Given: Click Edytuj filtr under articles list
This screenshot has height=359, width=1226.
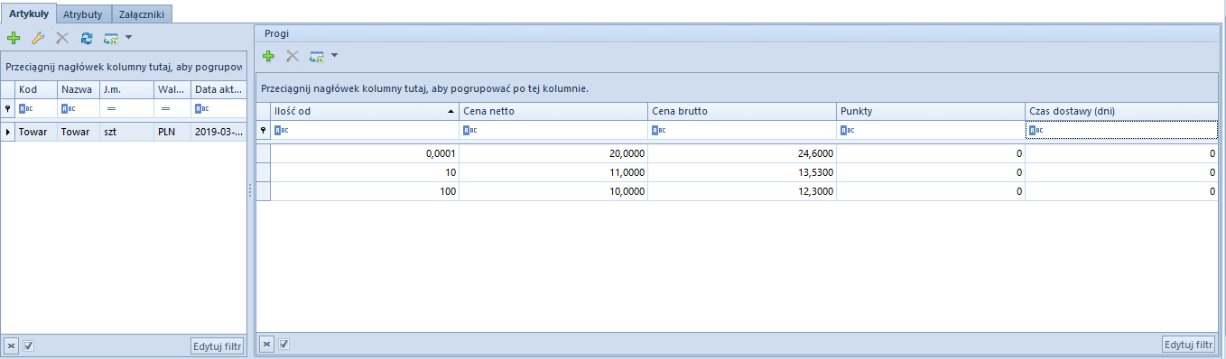Looking at the screenshot, I should click(217, 345).
